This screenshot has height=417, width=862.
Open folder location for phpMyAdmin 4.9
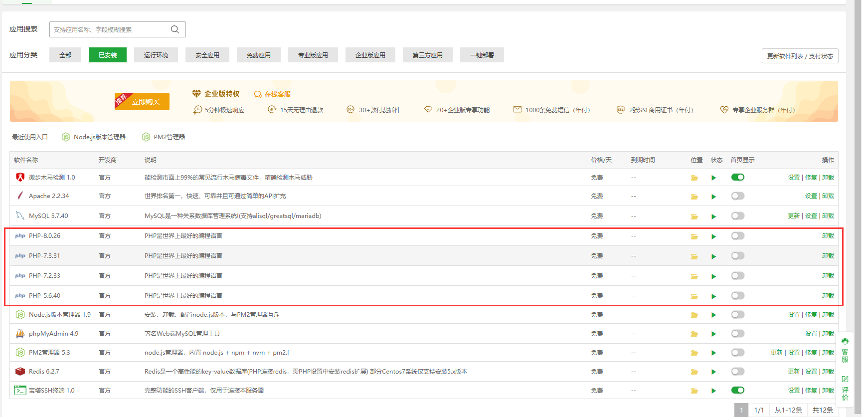[x=694, y=334]
